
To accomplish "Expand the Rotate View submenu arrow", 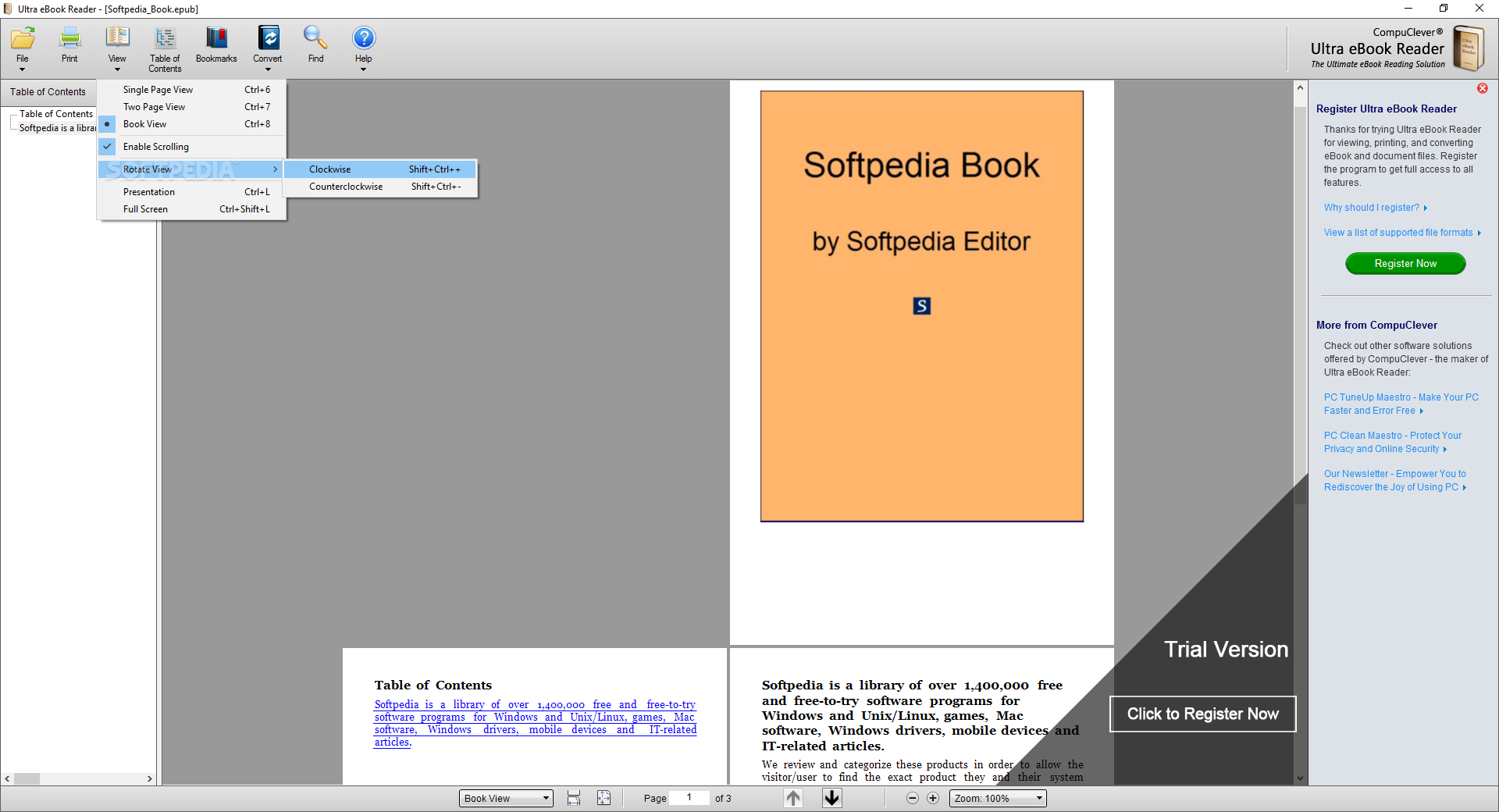I will (x=275, y=169).
